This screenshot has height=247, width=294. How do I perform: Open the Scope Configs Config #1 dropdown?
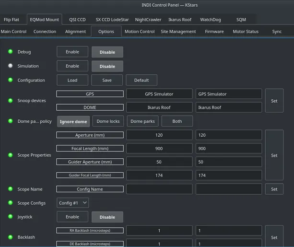point(73,203)
